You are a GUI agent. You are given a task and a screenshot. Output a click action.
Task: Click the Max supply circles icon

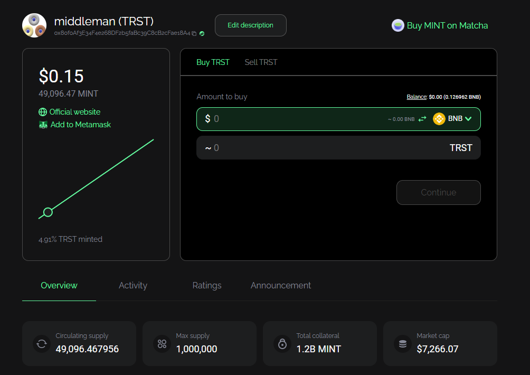click(x=162, y=344)
